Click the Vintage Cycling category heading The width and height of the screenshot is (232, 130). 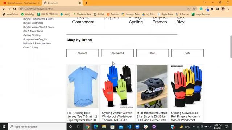coord(136,21)
